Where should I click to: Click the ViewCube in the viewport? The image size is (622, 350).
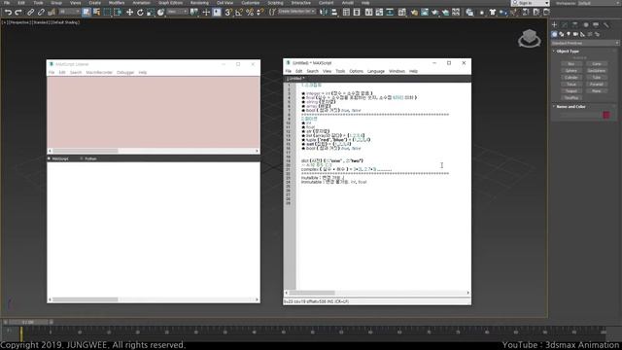click(x=529, y=39)
